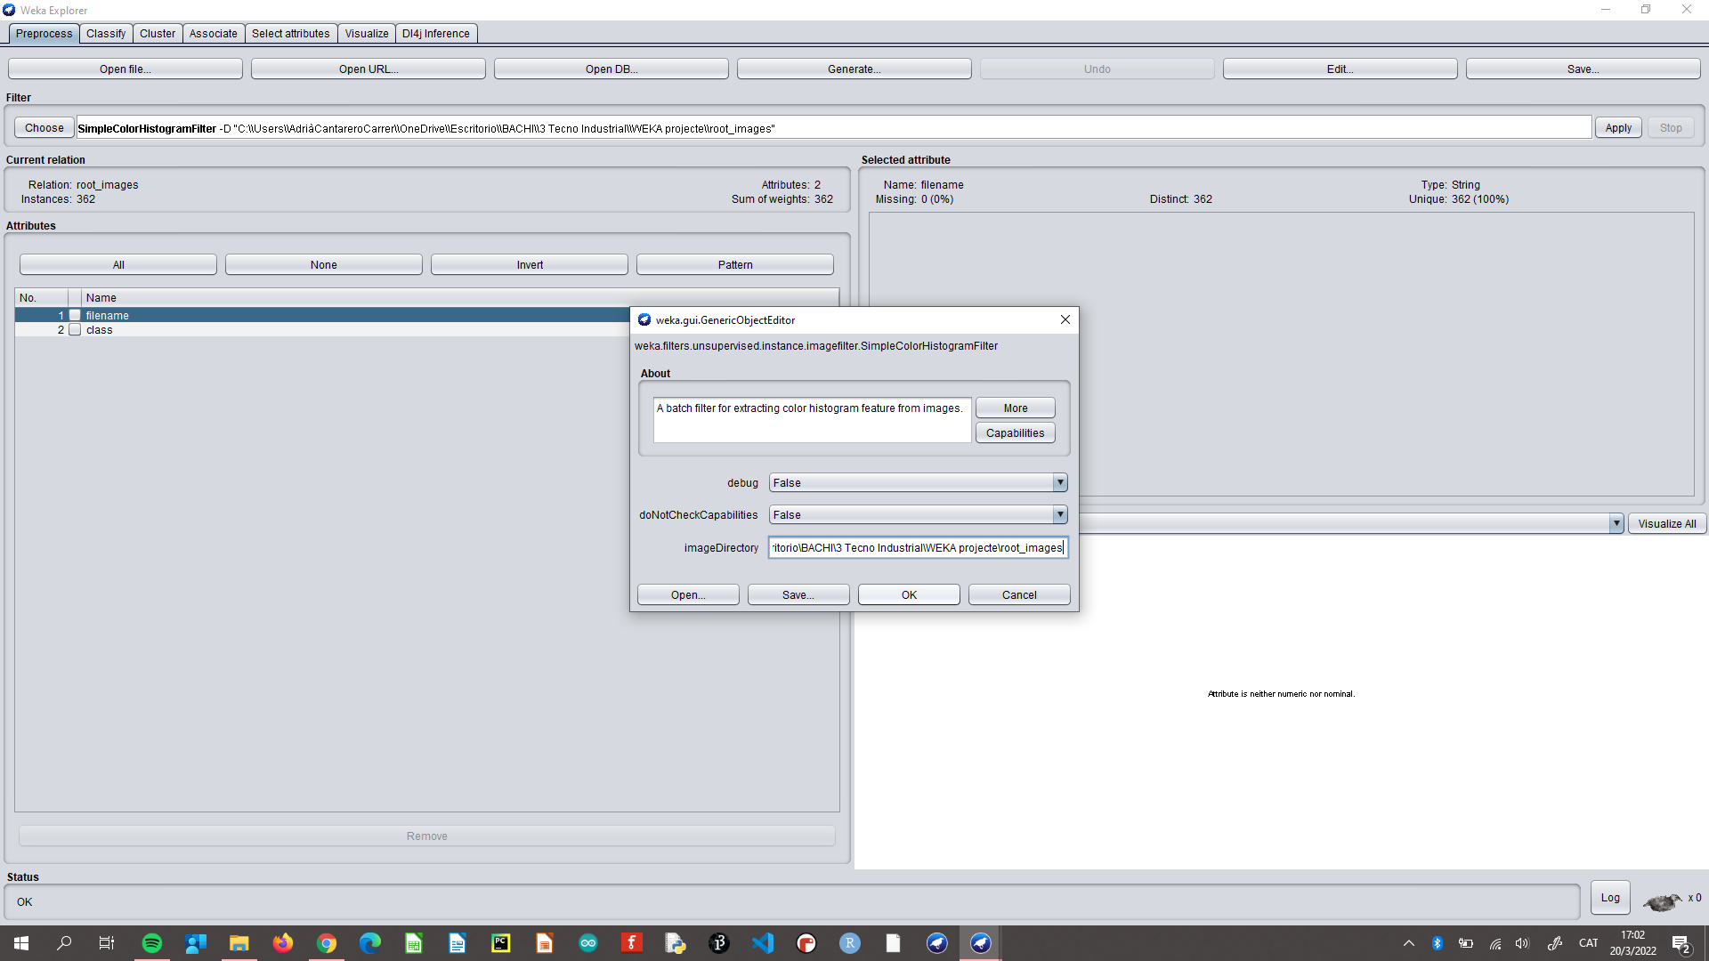
Task: Click the Capabilities button
Action: click(1015, 432)
